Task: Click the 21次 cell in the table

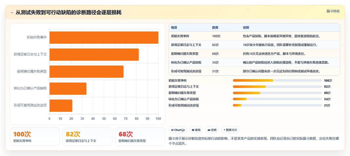Action: [215, 71]
